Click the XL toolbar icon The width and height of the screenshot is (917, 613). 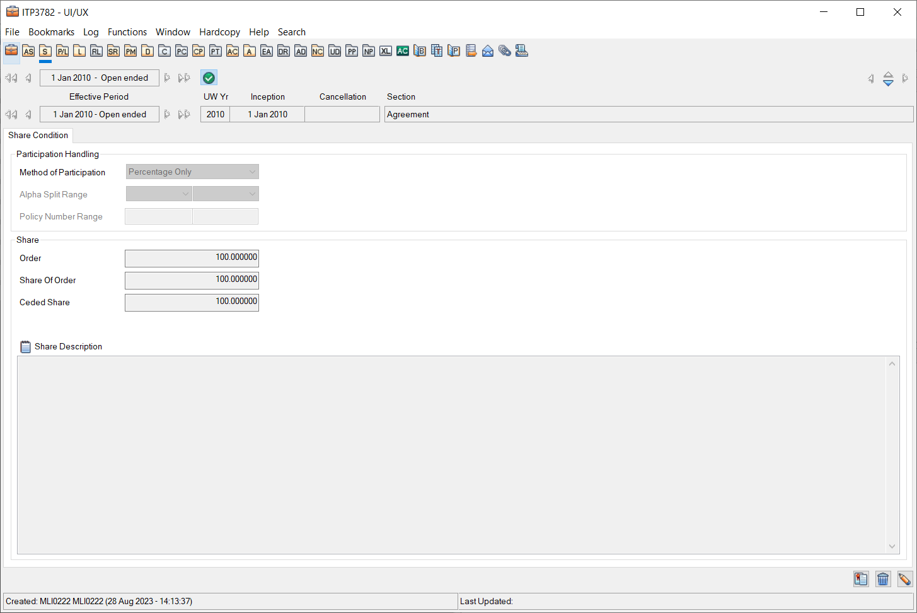(385, 51)
